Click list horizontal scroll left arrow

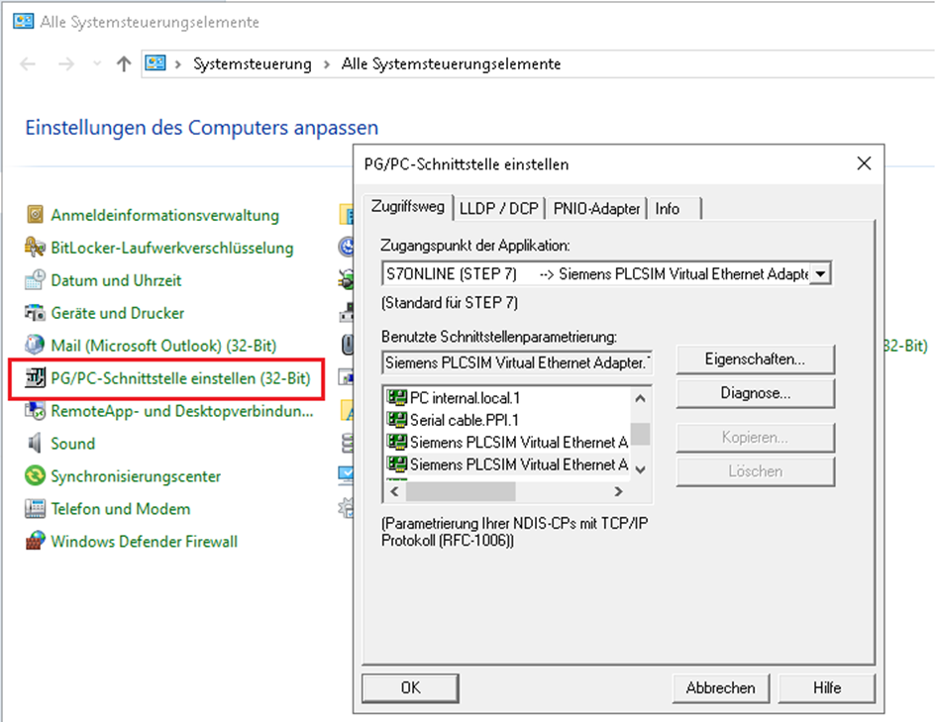(394, 491)
